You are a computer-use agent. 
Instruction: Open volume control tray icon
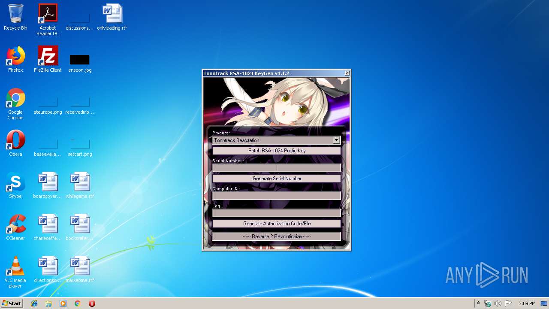[x=498, y=303]
